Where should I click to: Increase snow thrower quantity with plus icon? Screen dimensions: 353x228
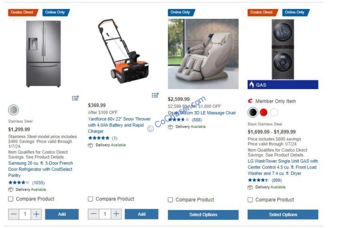click(x=116, y=214)
